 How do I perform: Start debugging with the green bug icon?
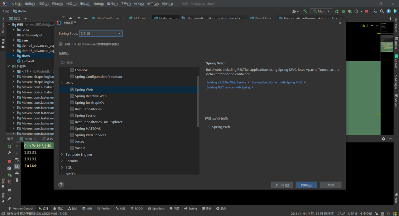pyautogui.click(x=344, y=11)
